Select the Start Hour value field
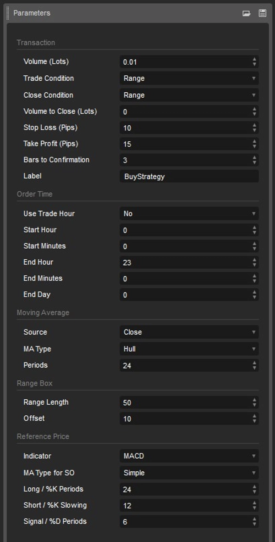The image size is (275, 542). 183,230
